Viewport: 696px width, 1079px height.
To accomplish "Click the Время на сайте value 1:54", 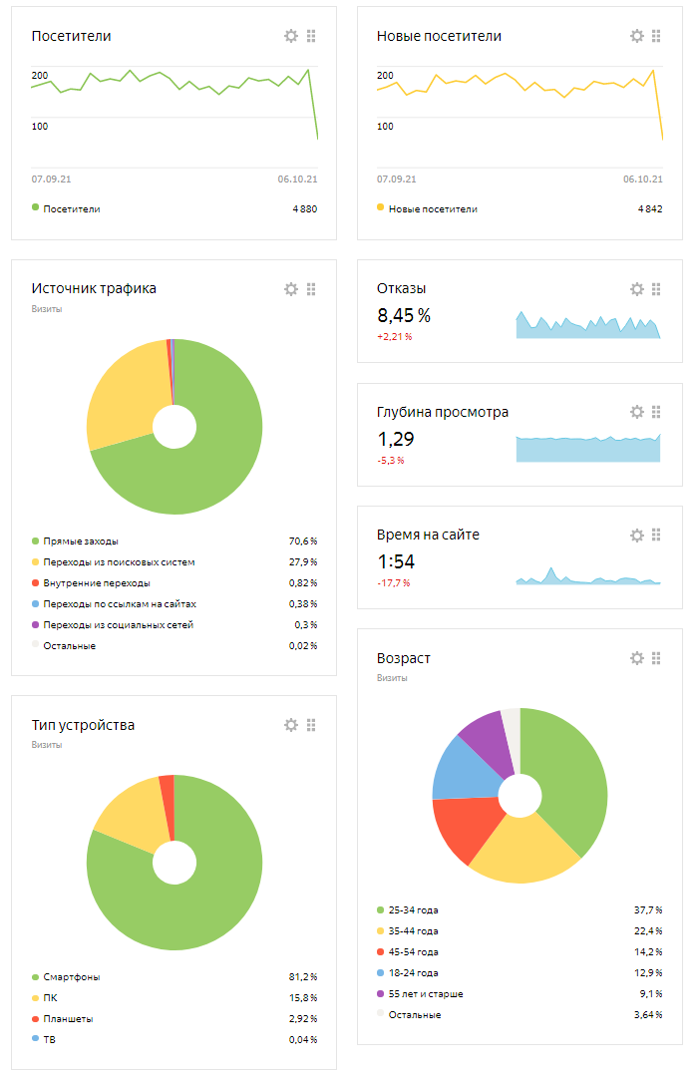I will point(396,561).
